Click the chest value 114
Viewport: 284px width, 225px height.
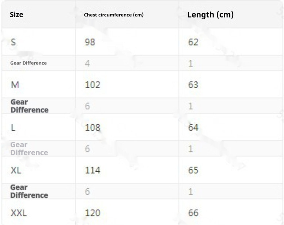[x=93, y=170]
